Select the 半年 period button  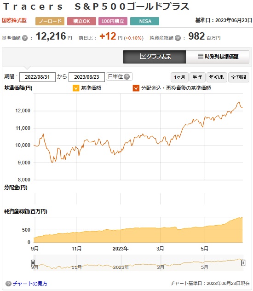[197, 77]
